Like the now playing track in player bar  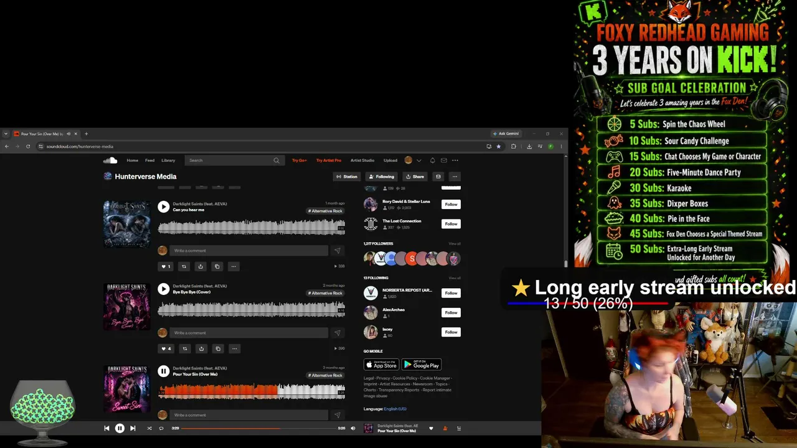pyautogui.click(x=431, y=428)
